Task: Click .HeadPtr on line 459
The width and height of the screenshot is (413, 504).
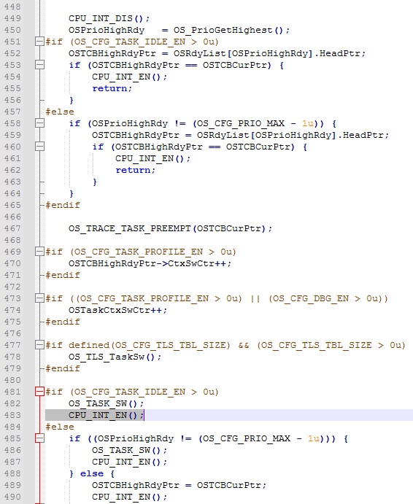Action: tap(360, 135)
